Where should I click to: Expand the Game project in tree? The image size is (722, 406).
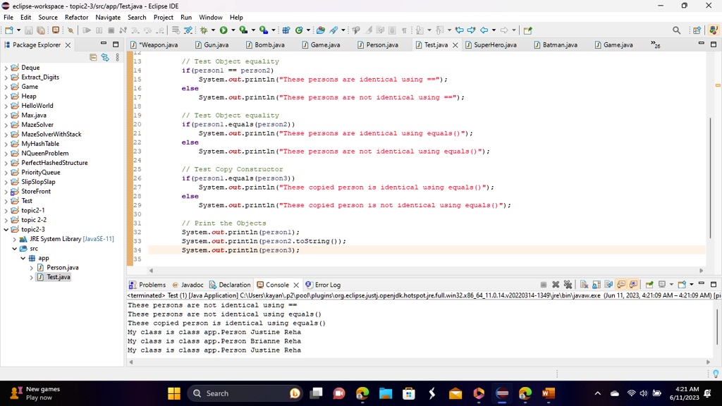coord(6,87)
